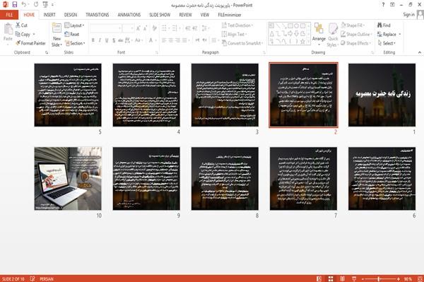Click the Sign in link
This screenshot has height=282, width=424.
[408, 15]
